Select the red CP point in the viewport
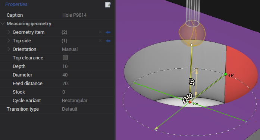This screenshot has width=260, height=140. (190, 102)
